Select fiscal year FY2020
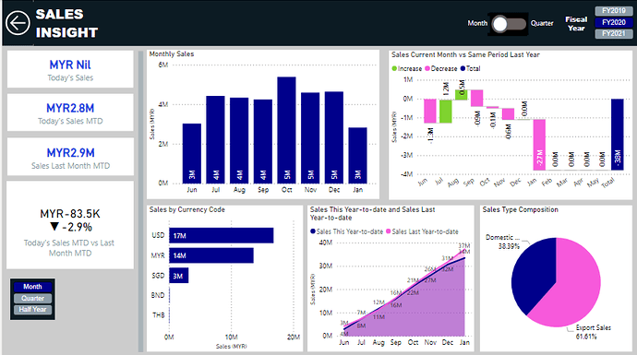 coord(613,22)
